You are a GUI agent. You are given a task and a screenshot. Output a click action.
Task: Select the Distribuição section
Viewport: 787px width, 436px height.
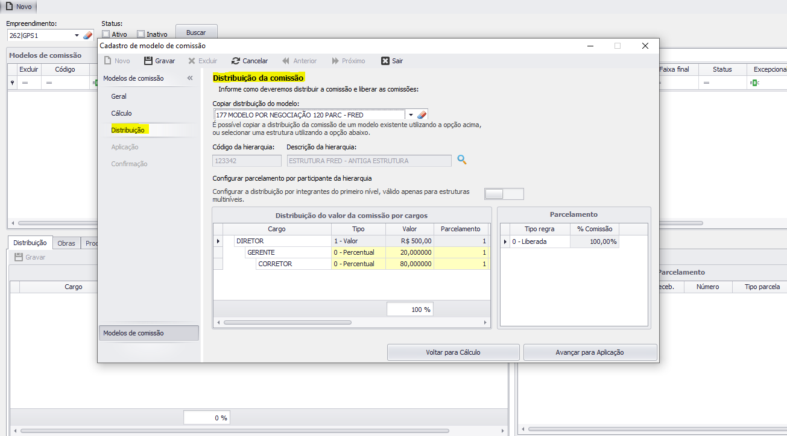coord(128,130)
